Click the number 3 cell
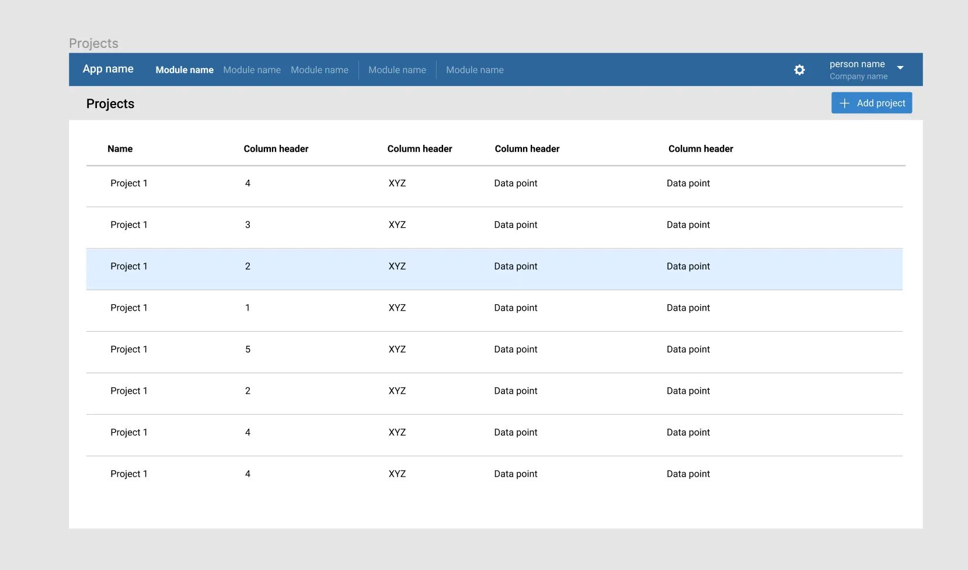Screen dimensions: 968x570 pos(248,225)
